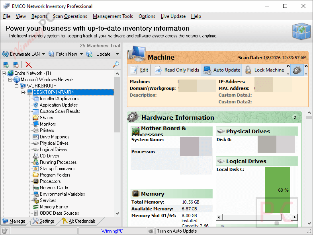
Task: Click the Edit button
Action: (139, 70)
